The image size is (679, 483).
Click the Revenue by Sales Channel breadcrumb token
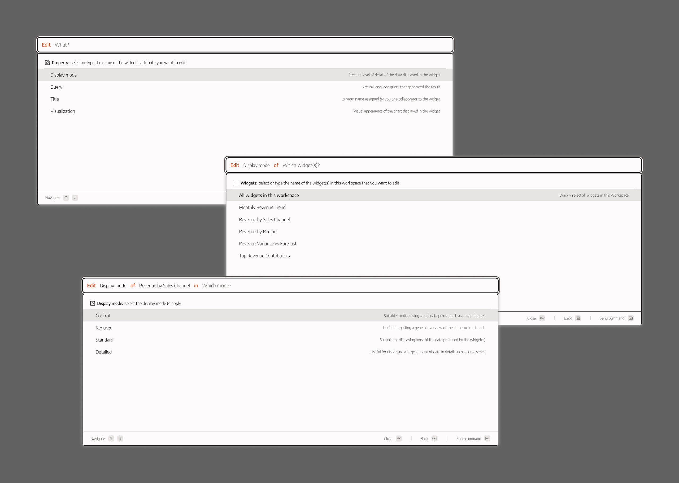(164, 286)
